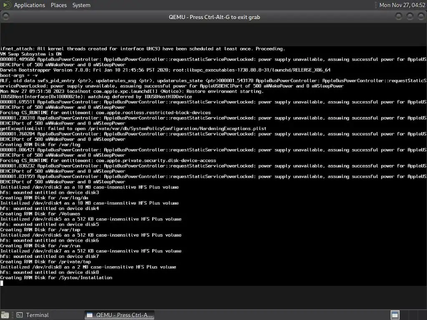Click 'Initialized /dev/rdisk3 as a 10 MB' line
Screen dimensions: 427x320
pos(89,187)
